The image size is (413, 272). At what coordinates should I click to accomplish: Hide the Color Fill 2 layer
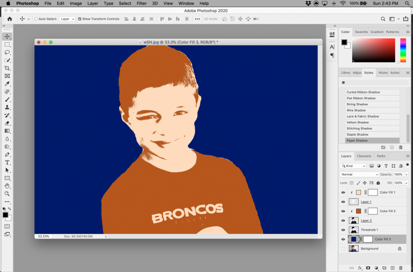tap(343, 211)
